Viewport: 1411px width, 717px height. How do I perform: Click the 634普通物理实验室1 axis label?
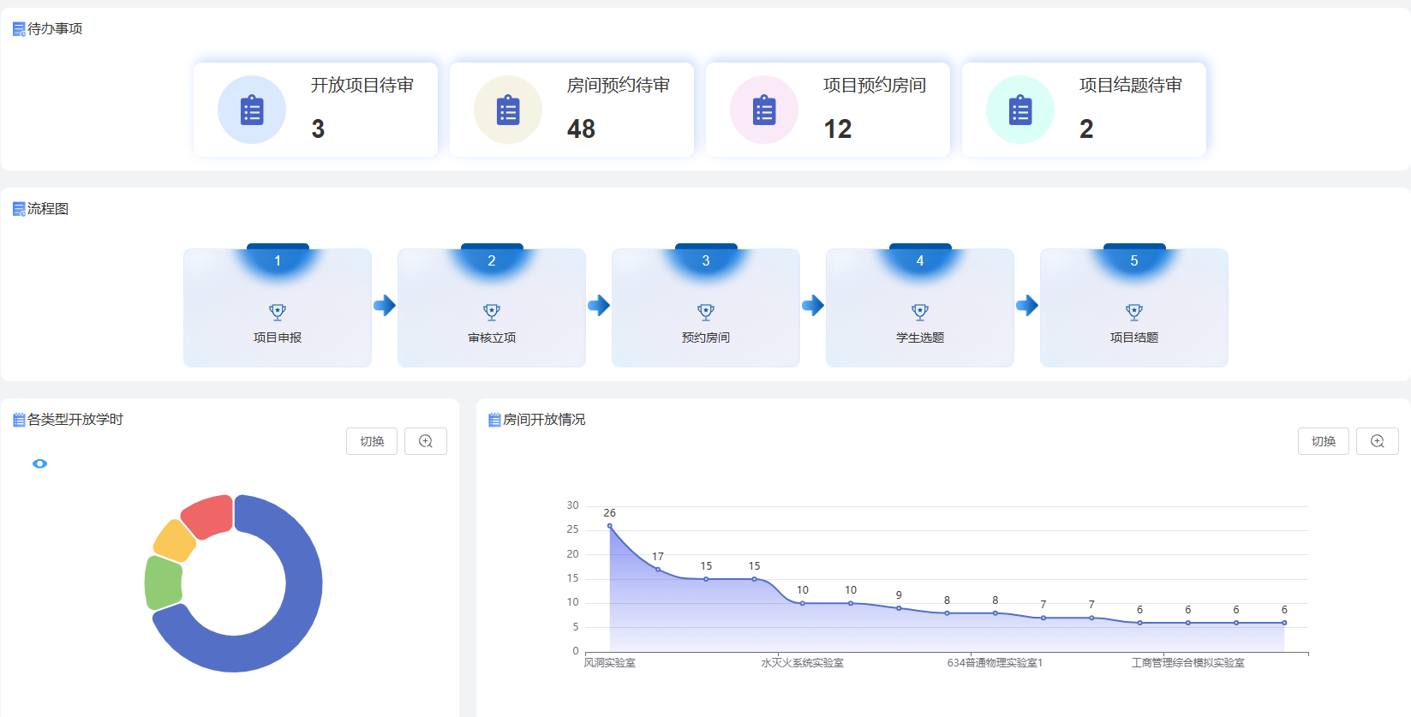tap(995, 663)
